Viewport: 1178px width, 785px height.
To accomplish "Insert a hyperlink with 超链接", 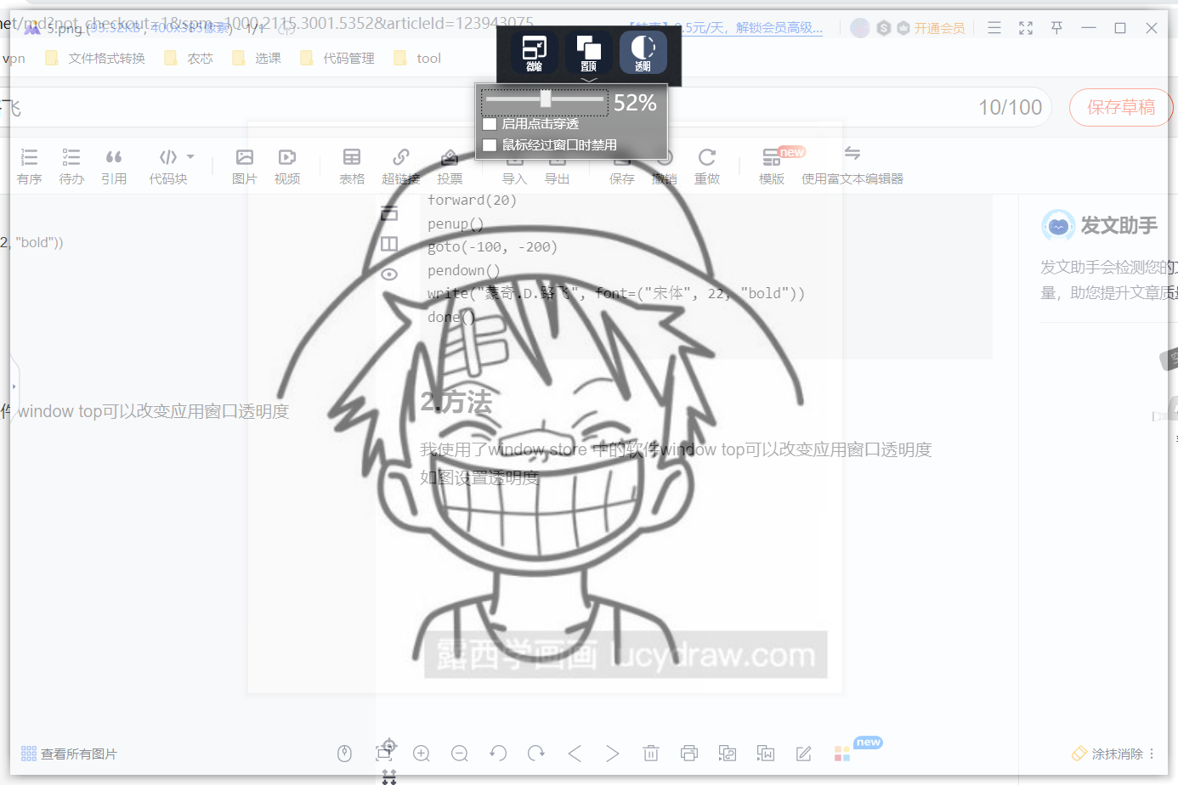I will (x=401, y=167).
